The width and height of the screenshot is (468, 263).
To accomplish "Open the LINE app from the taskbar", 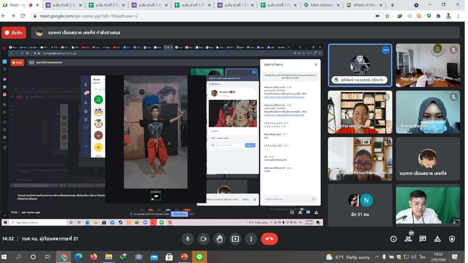I will (200, 257).
